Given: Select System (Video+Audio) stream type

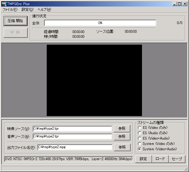Looking at the screenshot, I should click(x=157, y=149).
